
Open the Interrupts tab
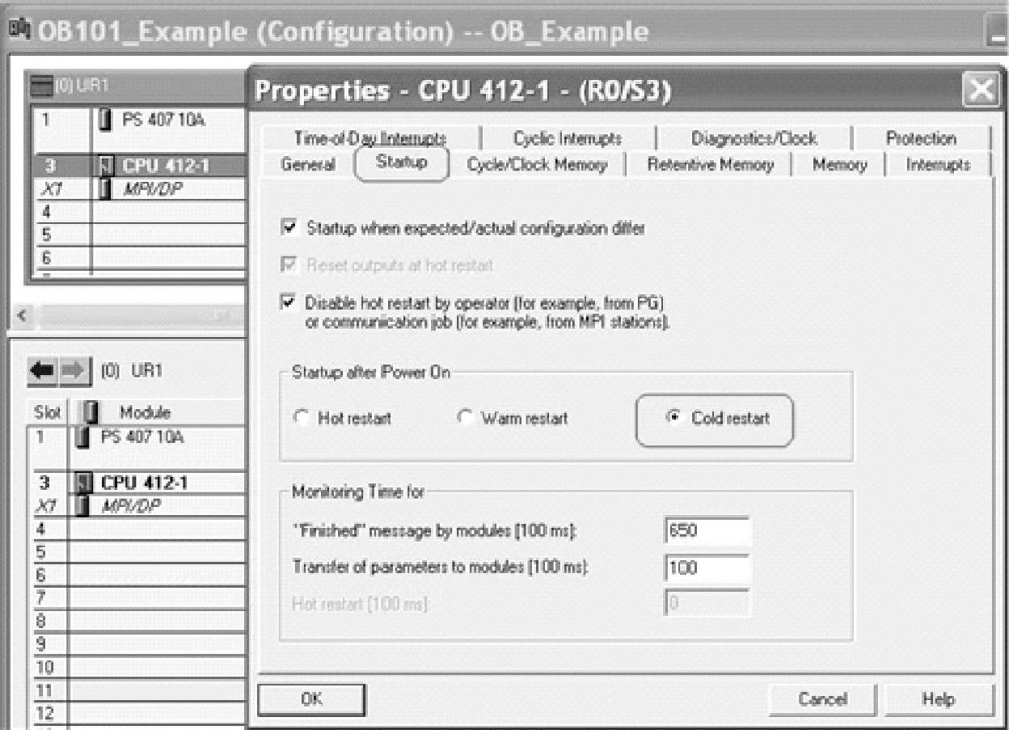[x=938, y=164]
